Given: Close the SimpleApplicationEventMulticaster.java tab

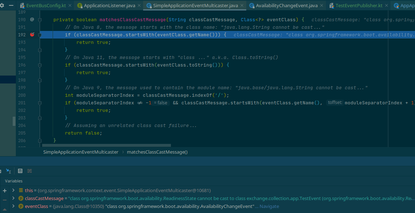Looking at the screenshot, I should coord(242,5).
